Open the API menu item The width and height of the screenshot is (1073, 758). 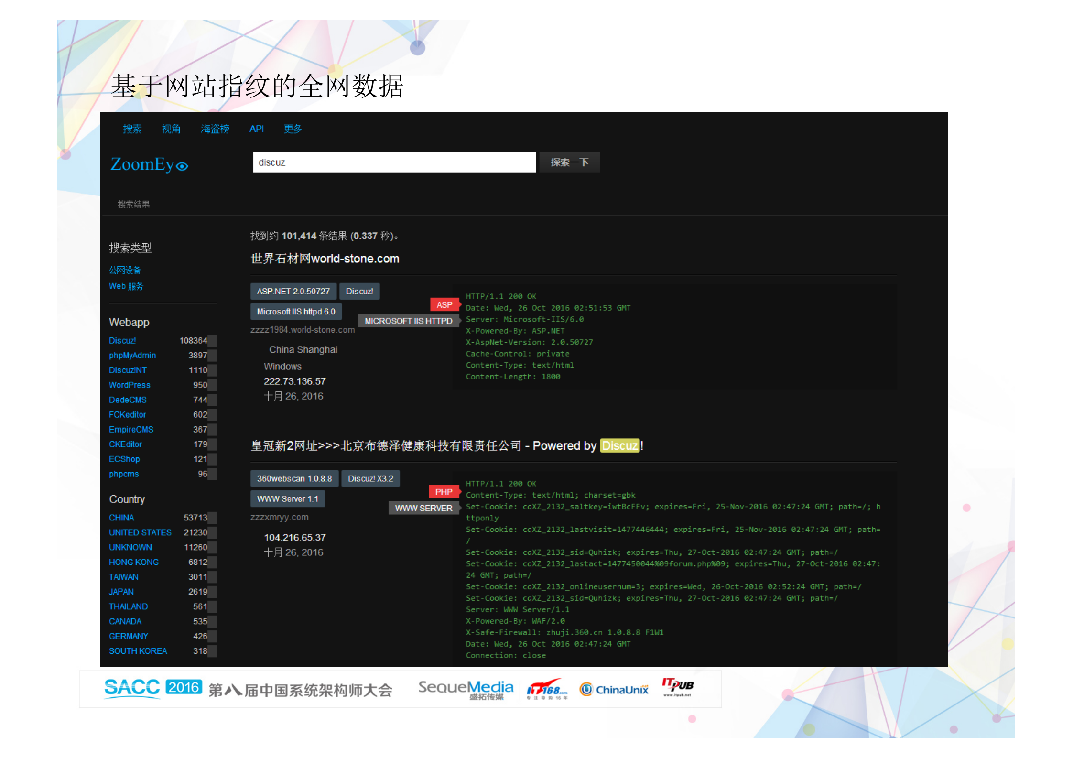tap(256, 129)
